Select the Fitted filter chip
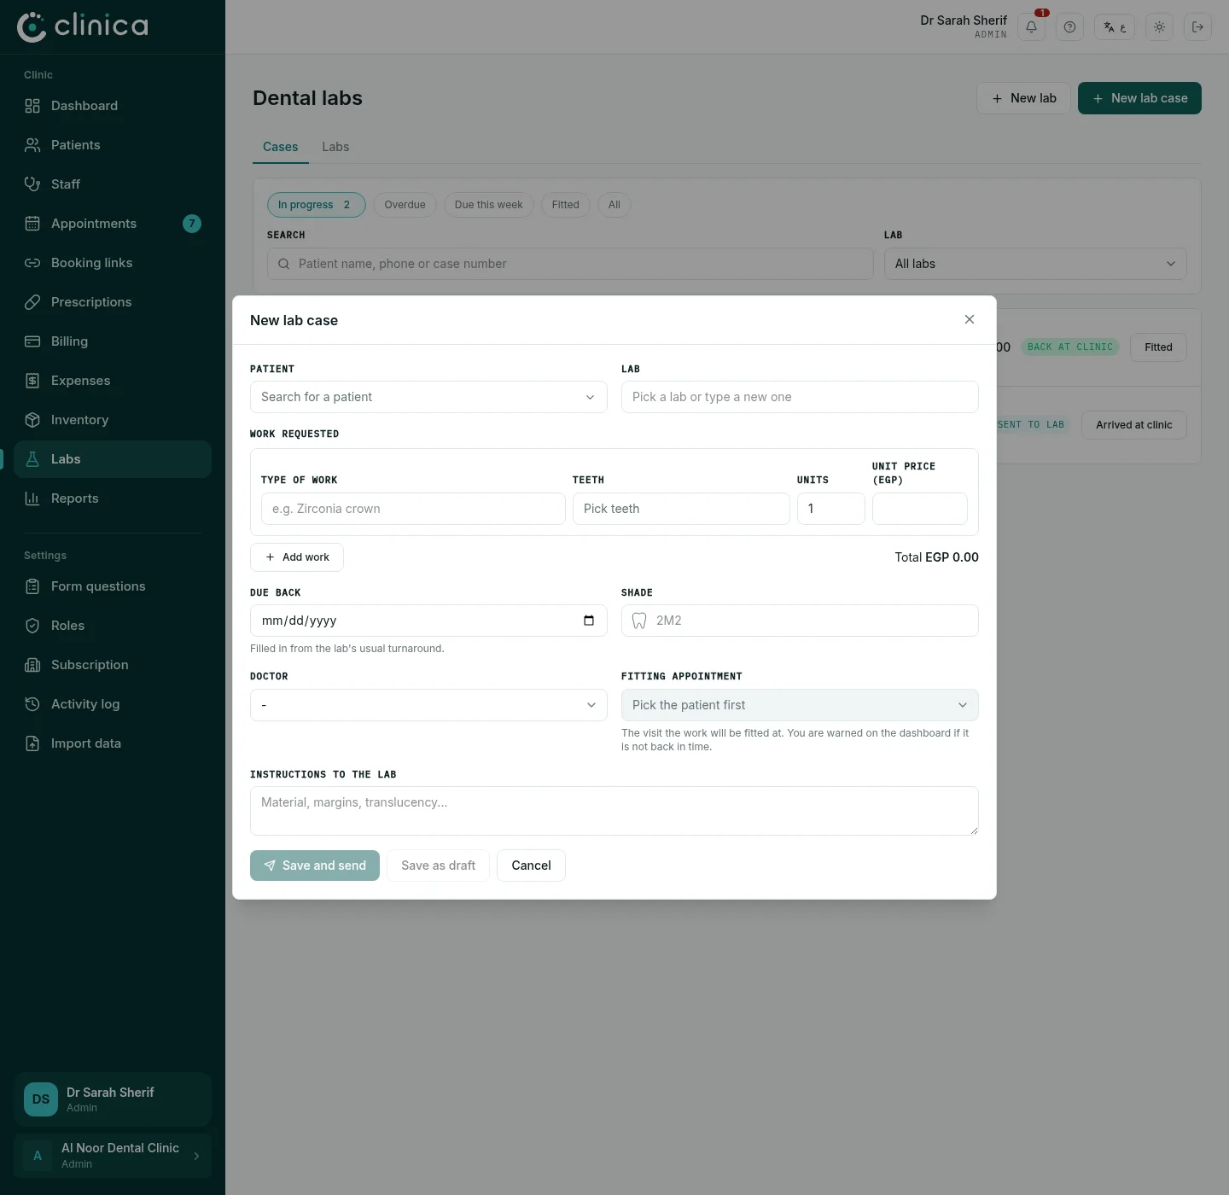 pyautogui.click(x=565, y=205)
